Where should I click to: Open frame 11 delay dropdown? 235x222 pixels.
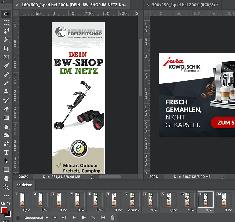coord(210,210)
